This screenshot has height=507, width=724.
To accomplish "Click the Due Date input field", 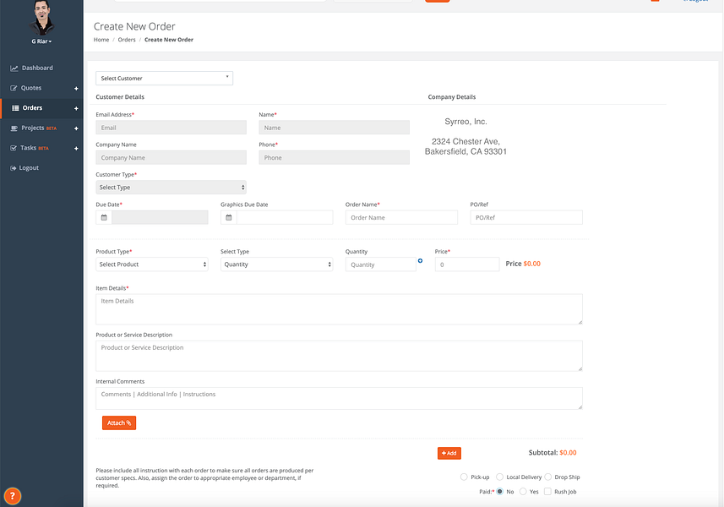I will click(x=160, y=217).
